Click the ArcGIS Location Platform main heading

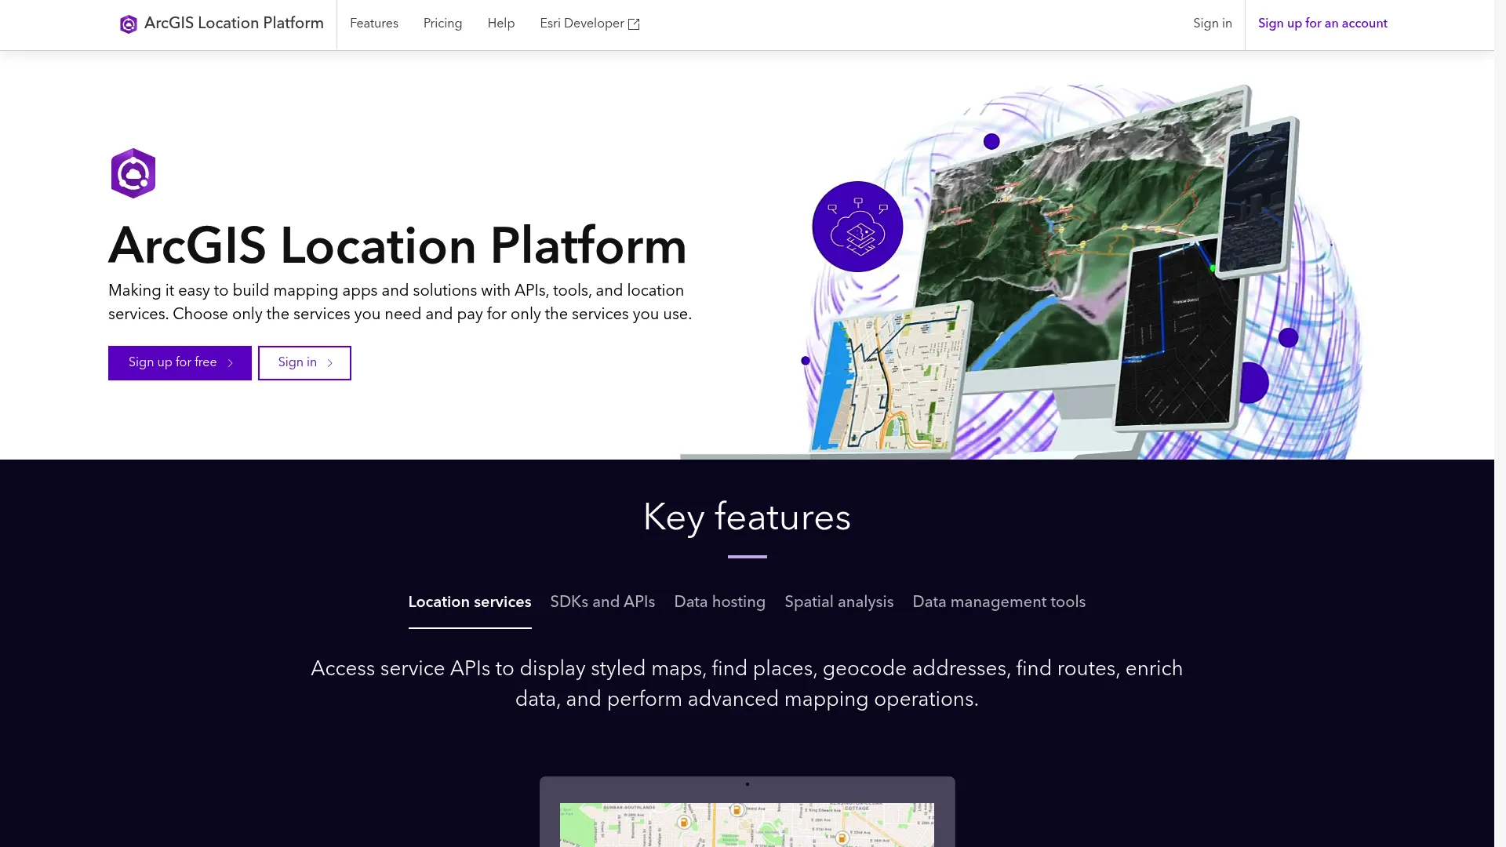(x=398, y=246)
